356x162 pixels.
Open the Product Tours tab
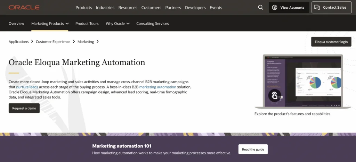[x=87, y=24]
